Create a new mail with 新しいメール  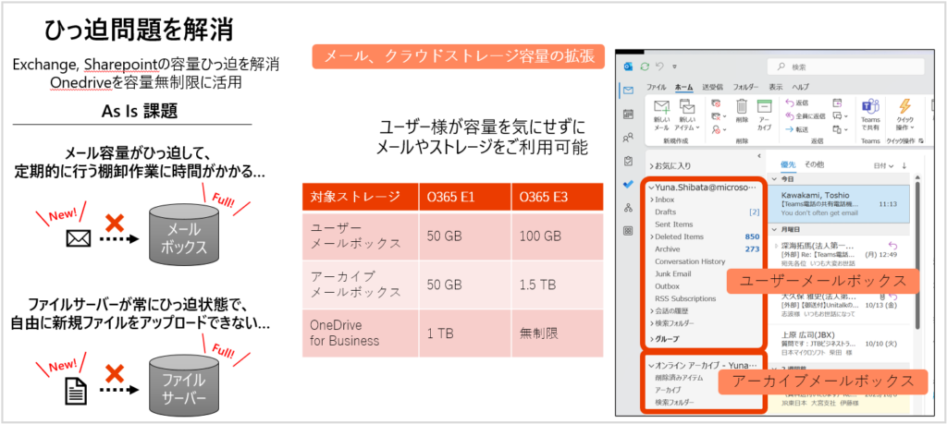point(662,115)
